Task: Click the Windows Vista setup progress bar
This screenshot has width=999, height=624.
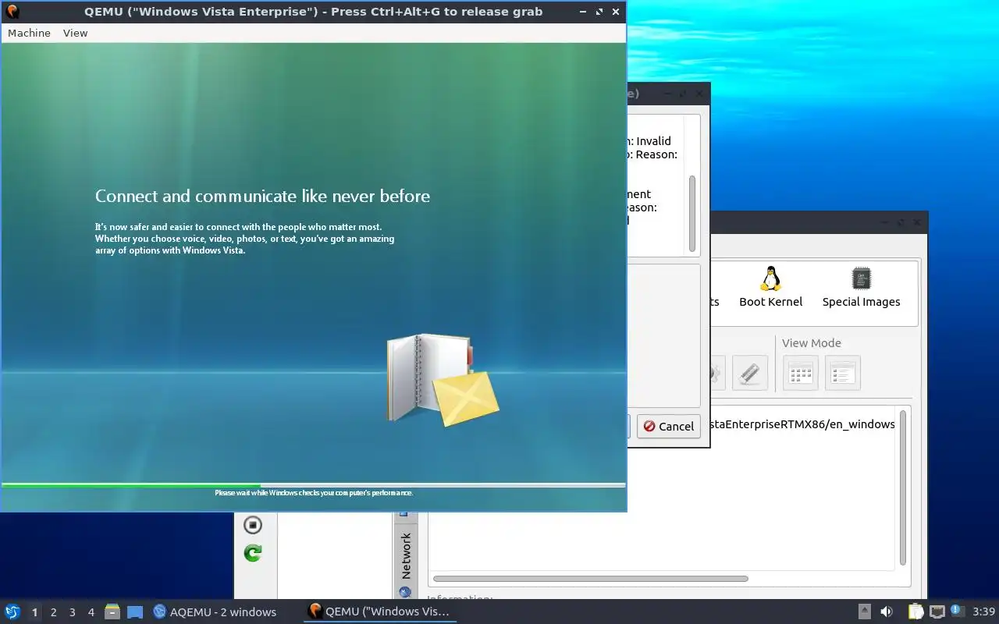Action: click(x=313, y=485)
